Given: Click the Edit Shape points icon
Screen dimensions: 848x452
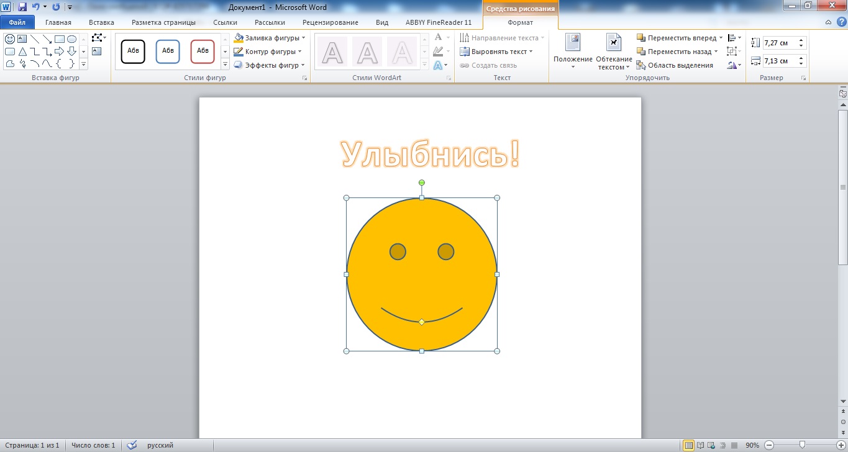Looking at the screenshot, I should point(98,38).
